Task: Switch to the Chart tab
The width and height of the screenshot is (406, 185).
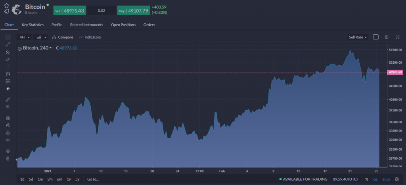Action: click(x=9, y=25)
